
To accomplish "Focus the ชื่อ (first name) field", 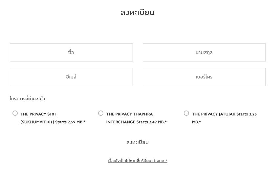I will click(71, 52).
